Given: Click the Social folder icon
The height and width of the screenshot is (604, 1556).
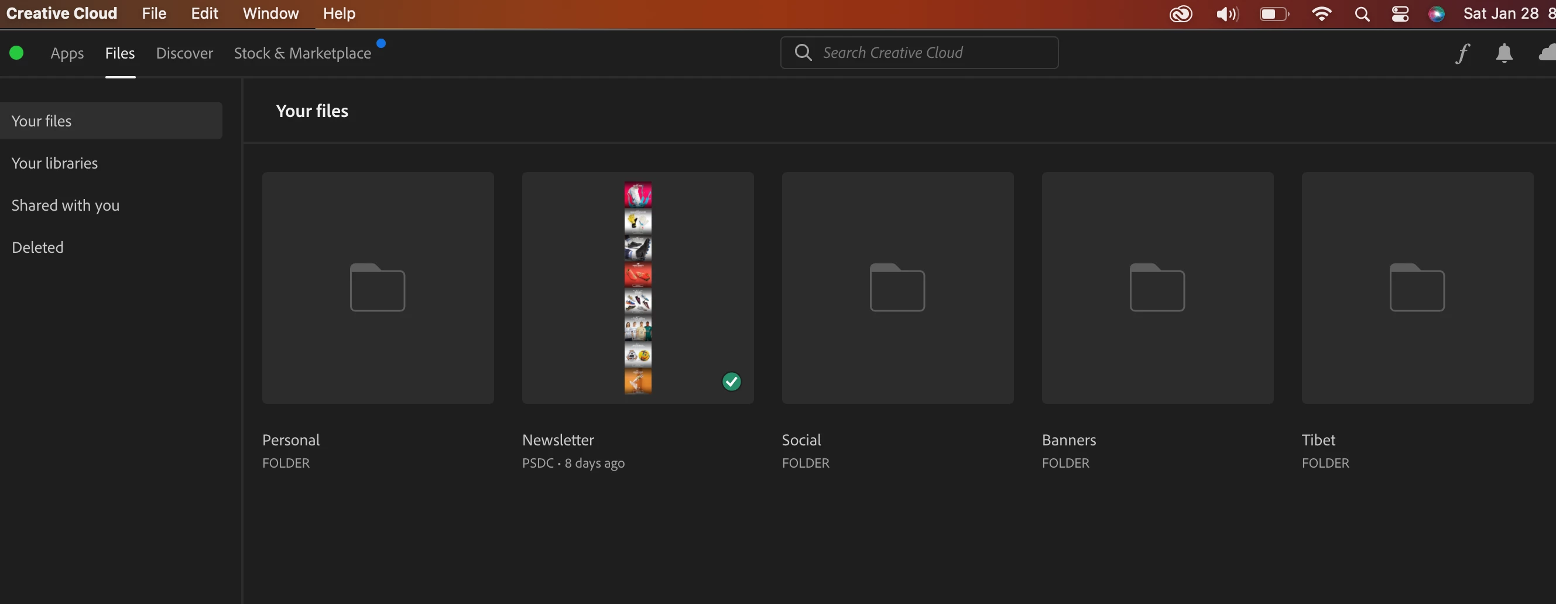Looking at the screenshot, I should (x=897, y=287).
